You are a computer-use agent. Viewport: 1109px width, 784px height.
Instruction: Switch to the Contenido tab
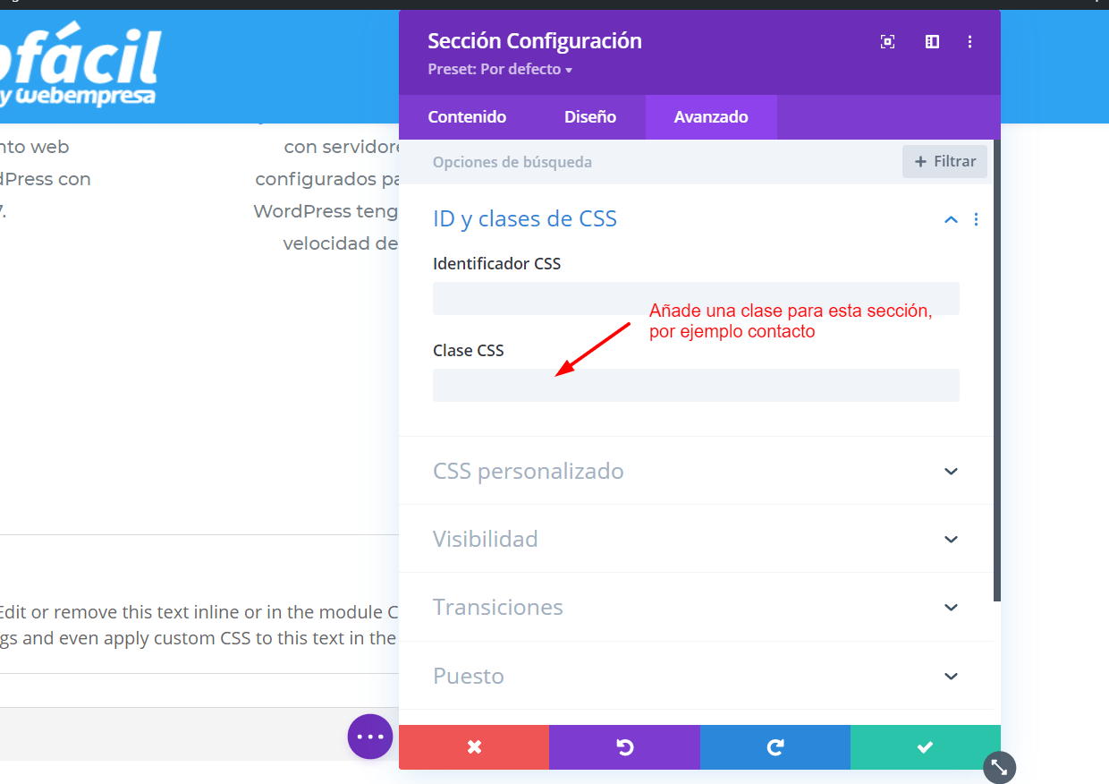pyautogui.click(x=467, y=117)
